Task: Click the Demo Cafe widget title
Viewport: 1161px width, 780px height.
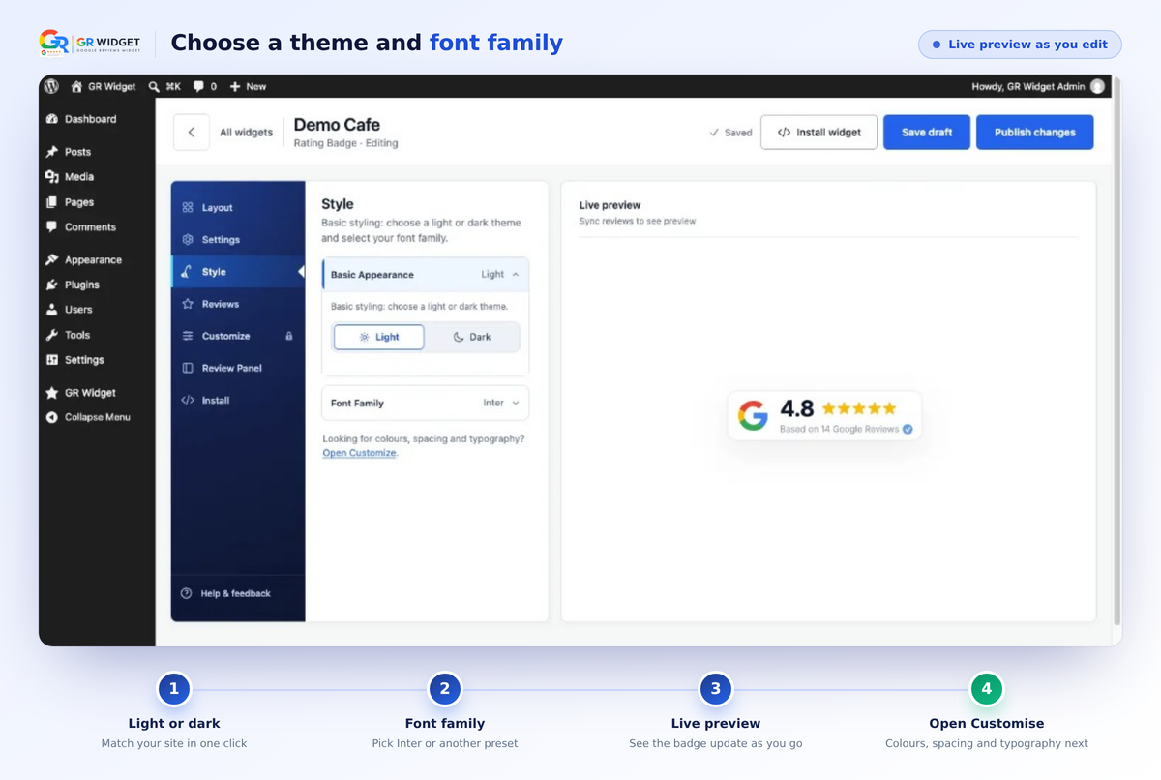Action: pos(337,124)
